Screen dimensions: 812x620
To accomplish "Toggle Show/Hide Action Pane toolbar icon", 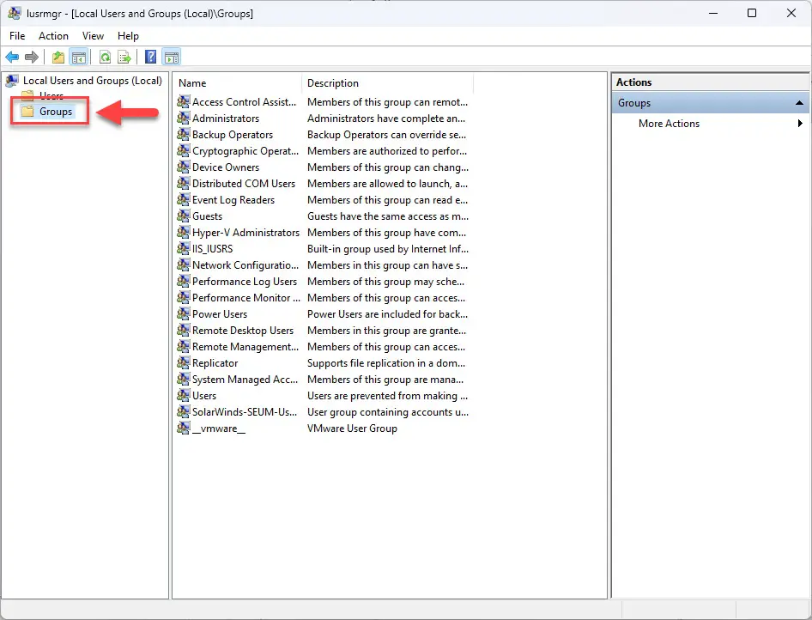I will coord(172,57).
